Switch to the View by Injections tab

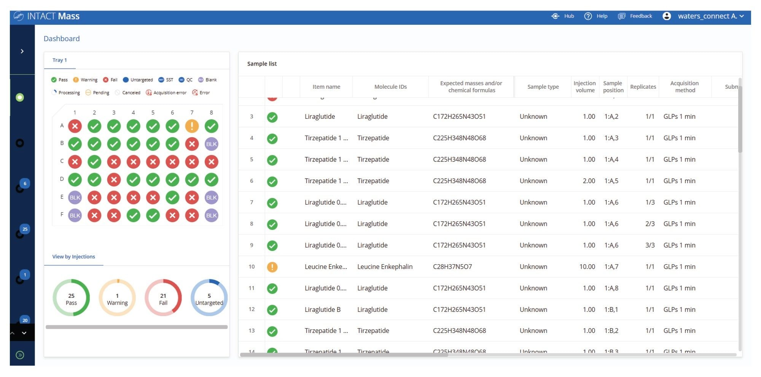[x=73, y=256]
